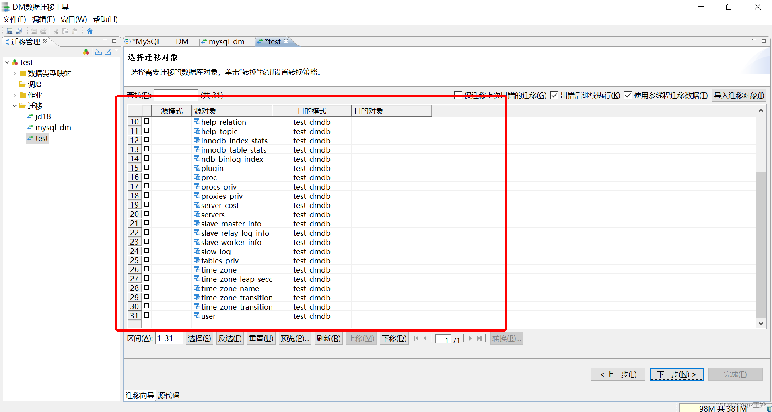
Task: Click the 重置(U) button
Action: click(x=261, y=339)
